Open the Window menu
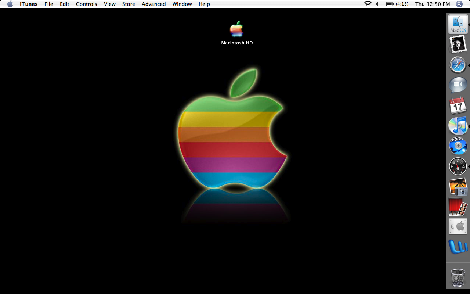Viewport: 470px width, 294px height. (x=182, y=4)
